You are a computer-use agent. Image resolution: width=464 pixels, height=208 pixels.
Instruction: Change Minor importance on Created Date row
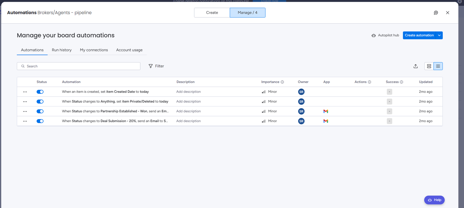tap(269, 92)
